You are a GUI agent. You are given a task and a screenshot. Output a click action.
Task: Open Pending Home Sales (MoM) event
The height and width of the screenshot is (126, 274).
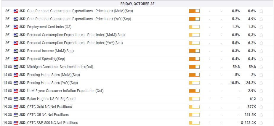point(53,75)
